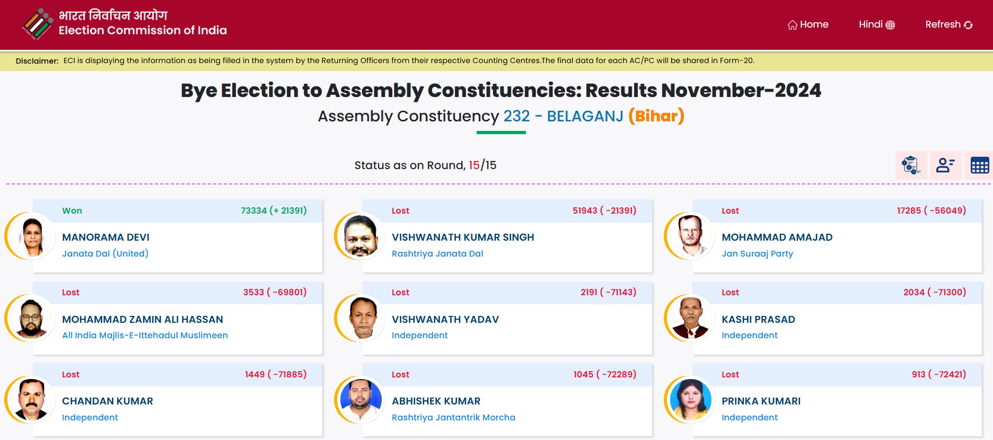Click the MOHAMMAD ZAMIN ALI HASSAN candidate name
The height and width of the screenshot is (440, 993).
coord(143,319)
